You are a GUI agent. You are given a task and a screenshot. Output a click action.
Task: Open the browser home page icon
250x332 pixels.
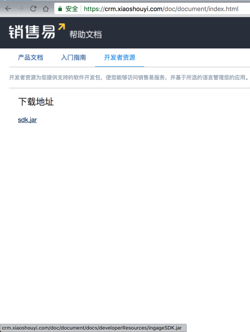click(x=46, y=9)
